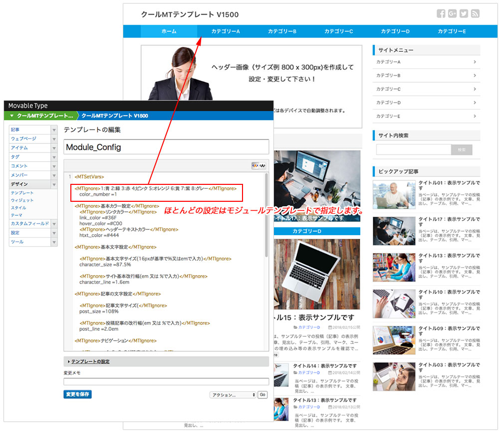
Task: Click the color_number =1 line in the editor
Action: tap(98, 194)
